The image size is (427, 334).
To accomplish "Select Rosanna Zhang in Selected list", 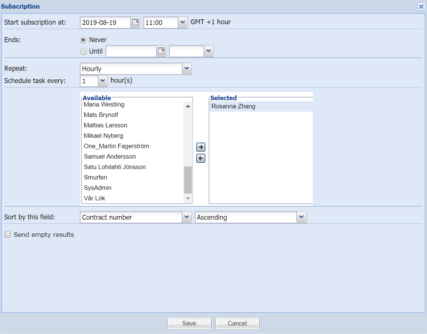I will click(261, 106).
